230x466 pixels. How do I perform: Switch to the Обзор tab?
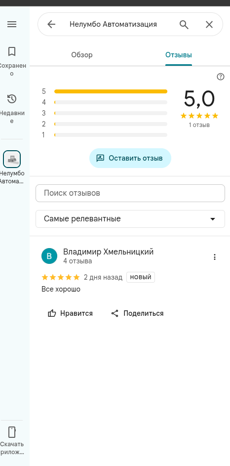82,55
